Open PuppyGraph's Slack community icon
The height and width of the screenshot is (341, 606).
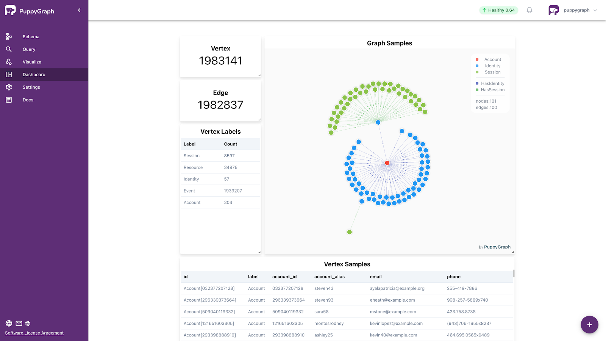click(x=28, y=323)
